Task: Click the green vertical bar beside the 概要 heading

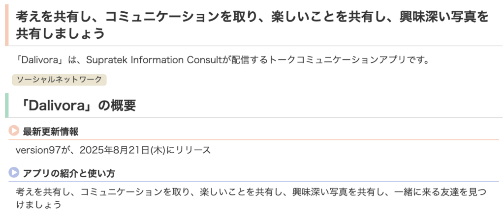Action: pyautogui.click(x=7, y=106)
